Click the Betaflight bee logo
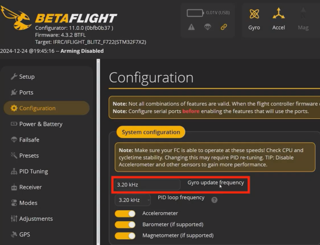Image resolution: width=320 pixels, height=245 pixels. pyautogui.click(x=16, y=18)
